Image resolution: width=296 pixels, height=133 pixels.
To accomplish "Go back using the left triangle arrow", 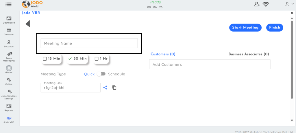I will click(28, 24).
